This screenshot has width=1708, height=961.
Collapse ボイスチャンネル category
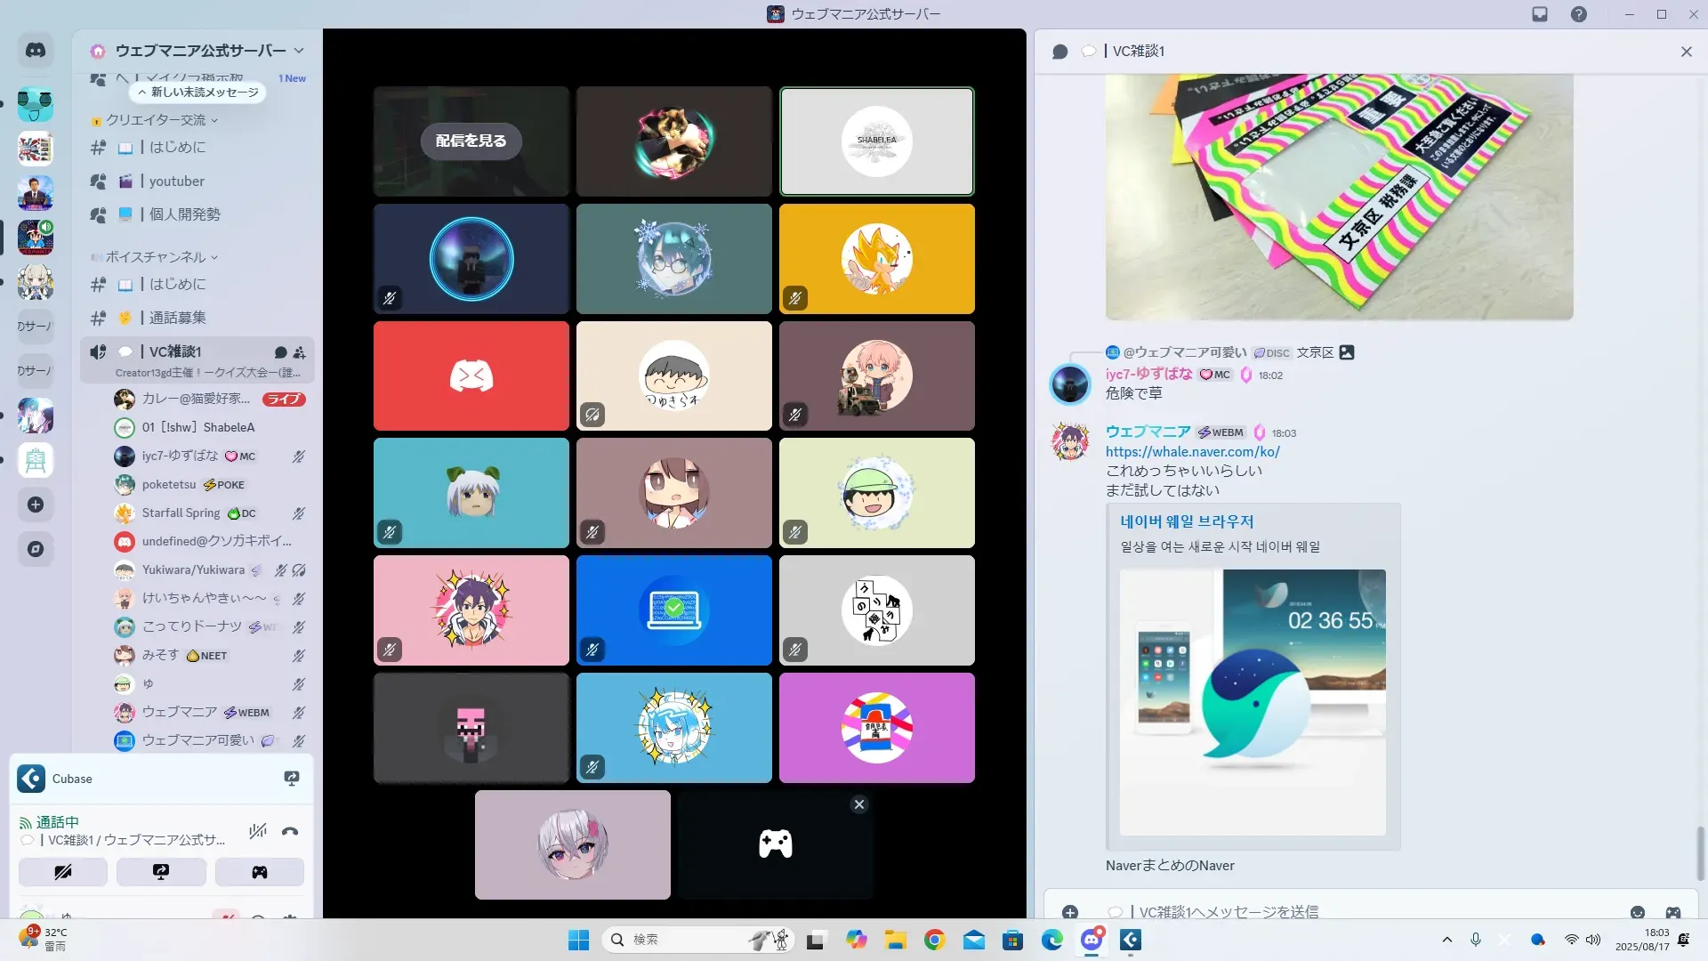tap(156, 257)
